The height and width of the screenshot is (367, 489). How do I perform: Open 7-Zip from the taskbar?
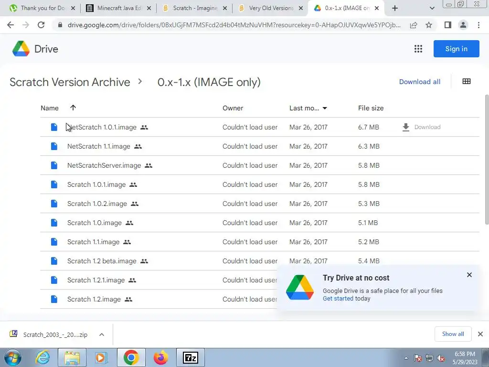coord(191,357)
